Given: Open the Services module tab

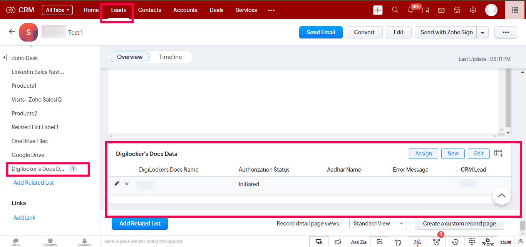Looking at the screenshot, I should coord(246,10).
